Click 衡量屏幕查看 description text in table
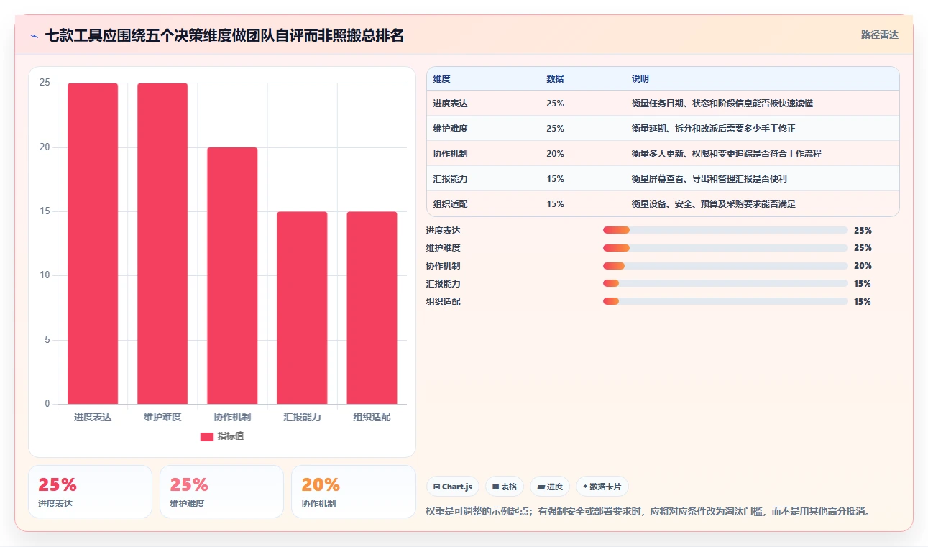 (x=709, y=179)
